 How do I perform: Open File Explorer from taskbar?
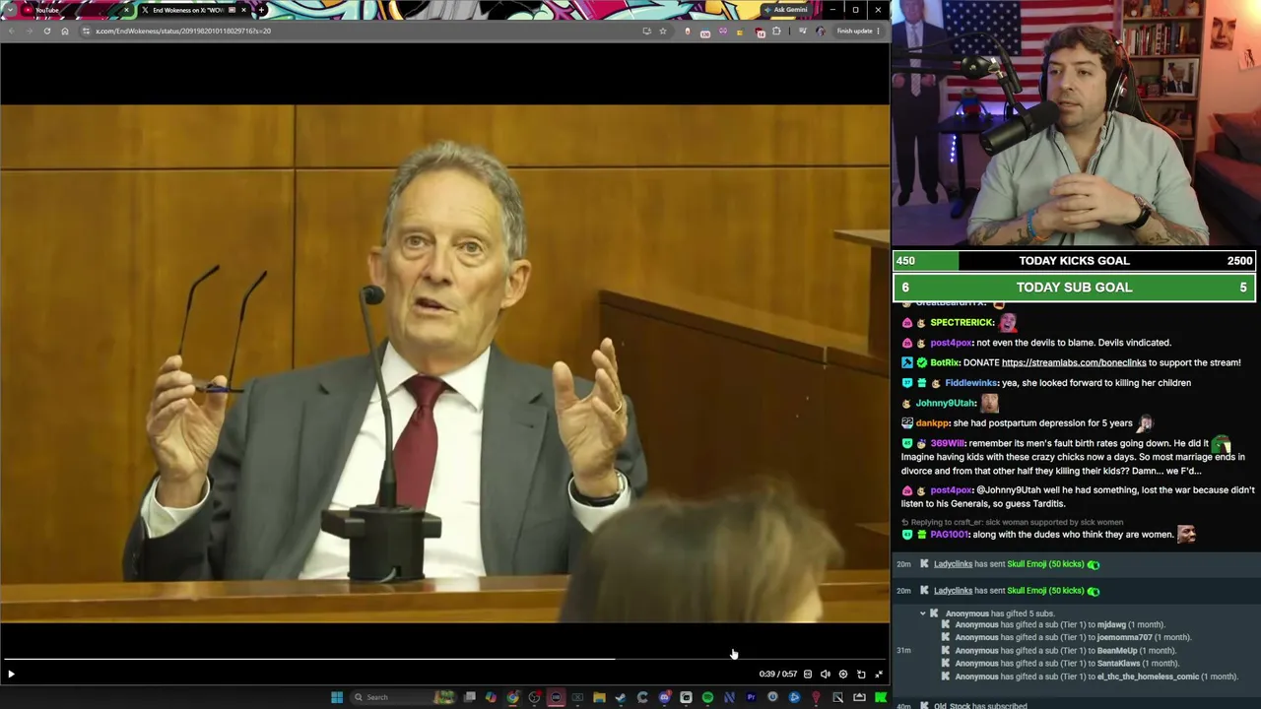pos(599,697)
